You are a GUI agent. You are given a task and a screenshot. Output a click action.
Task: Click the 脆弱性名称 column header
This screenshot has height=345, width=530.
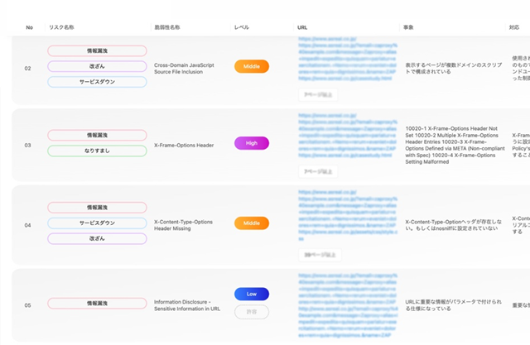166,27
